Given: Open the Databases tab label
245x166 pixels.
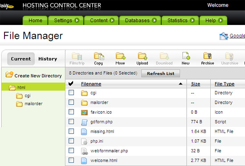Looking at the screenshot, I should (137, 20).
